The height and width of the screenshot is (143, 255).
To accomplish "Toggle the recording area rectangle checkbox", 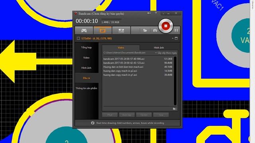I will click(x=78, y=39).
